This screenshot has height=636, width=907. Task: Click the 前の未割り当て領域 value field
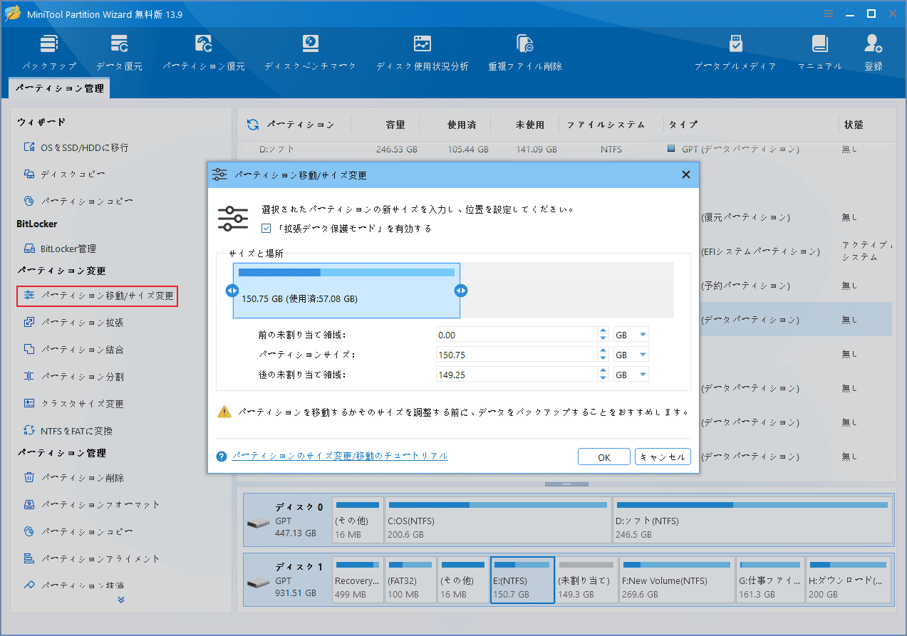(x=517, y=335)
